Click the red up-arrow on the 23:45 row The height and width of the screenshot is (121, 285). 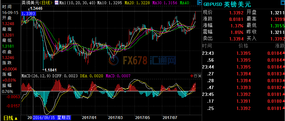click(283, 94)
